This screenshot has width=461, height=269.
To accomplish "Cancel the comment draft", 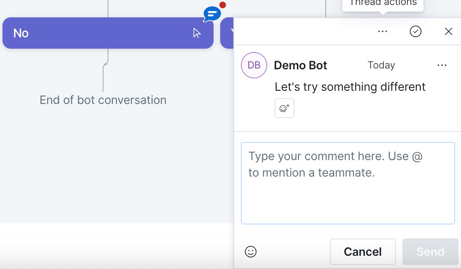I will coord(362,252).
